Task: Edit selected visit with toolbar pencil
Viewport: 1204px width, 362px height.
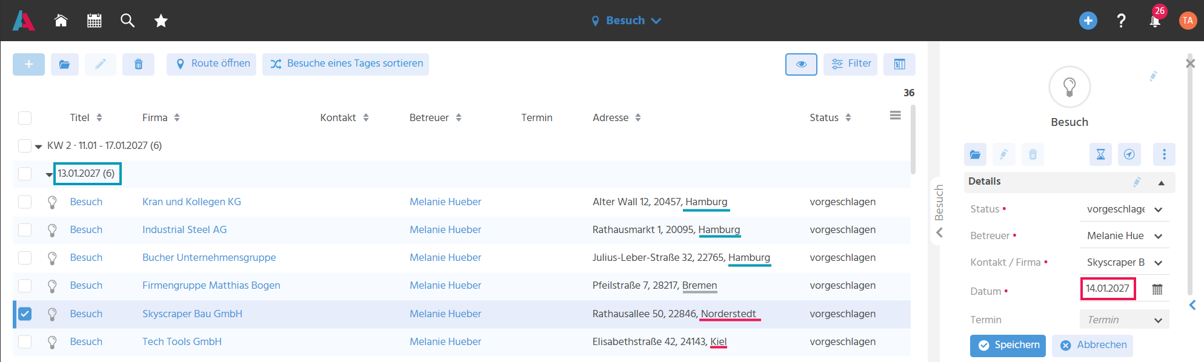Action: tap(101, 64)
